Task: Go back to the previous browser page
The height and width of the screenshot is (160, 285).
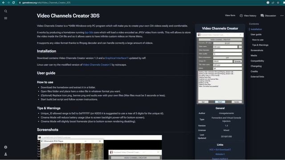Action: (4, 3)
